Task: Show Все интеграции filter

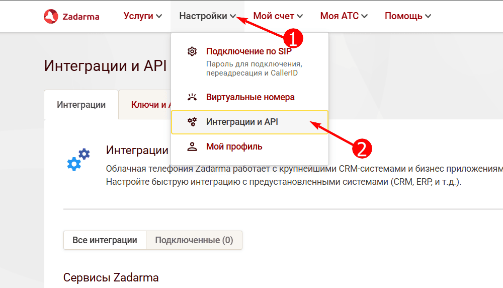Action: click(x=105, y=240)
